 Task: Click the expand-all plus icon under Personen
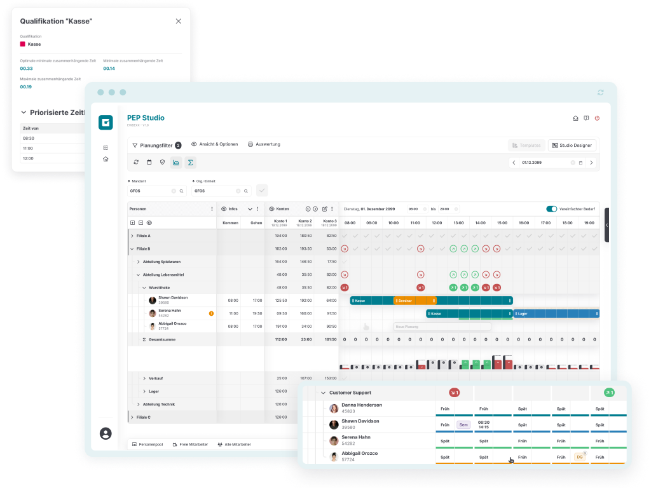[x=132, y=222]
